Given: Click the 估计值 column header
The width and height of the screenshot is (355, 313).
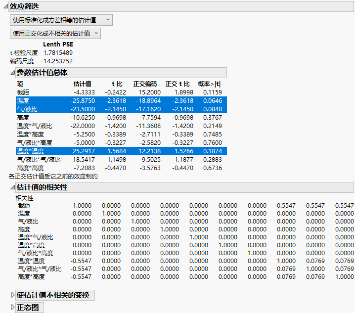Looking at the screenshot, I should click(x=82, y=84).
